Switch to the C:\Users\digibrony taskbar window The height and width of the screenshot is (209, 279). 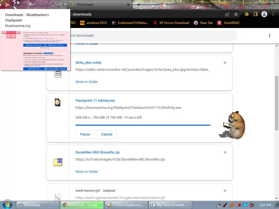tap(126, 205)
